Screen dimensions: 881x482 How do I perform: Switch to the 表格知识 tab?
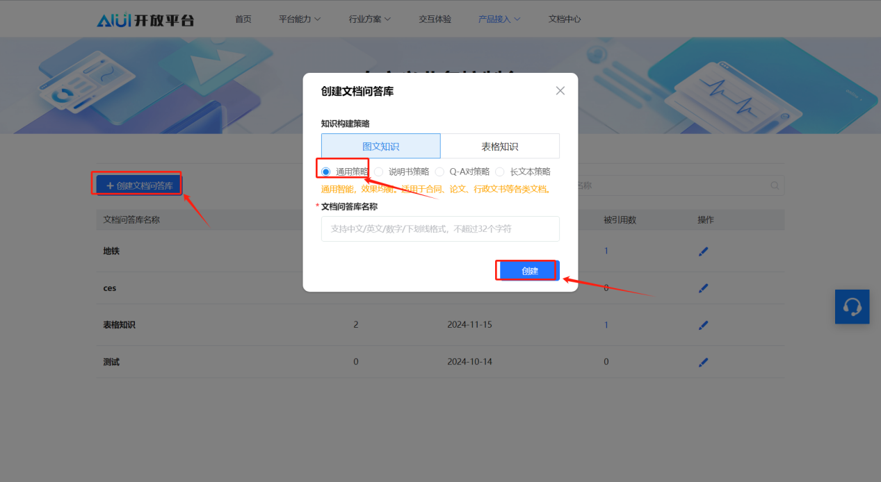point(499,147)
